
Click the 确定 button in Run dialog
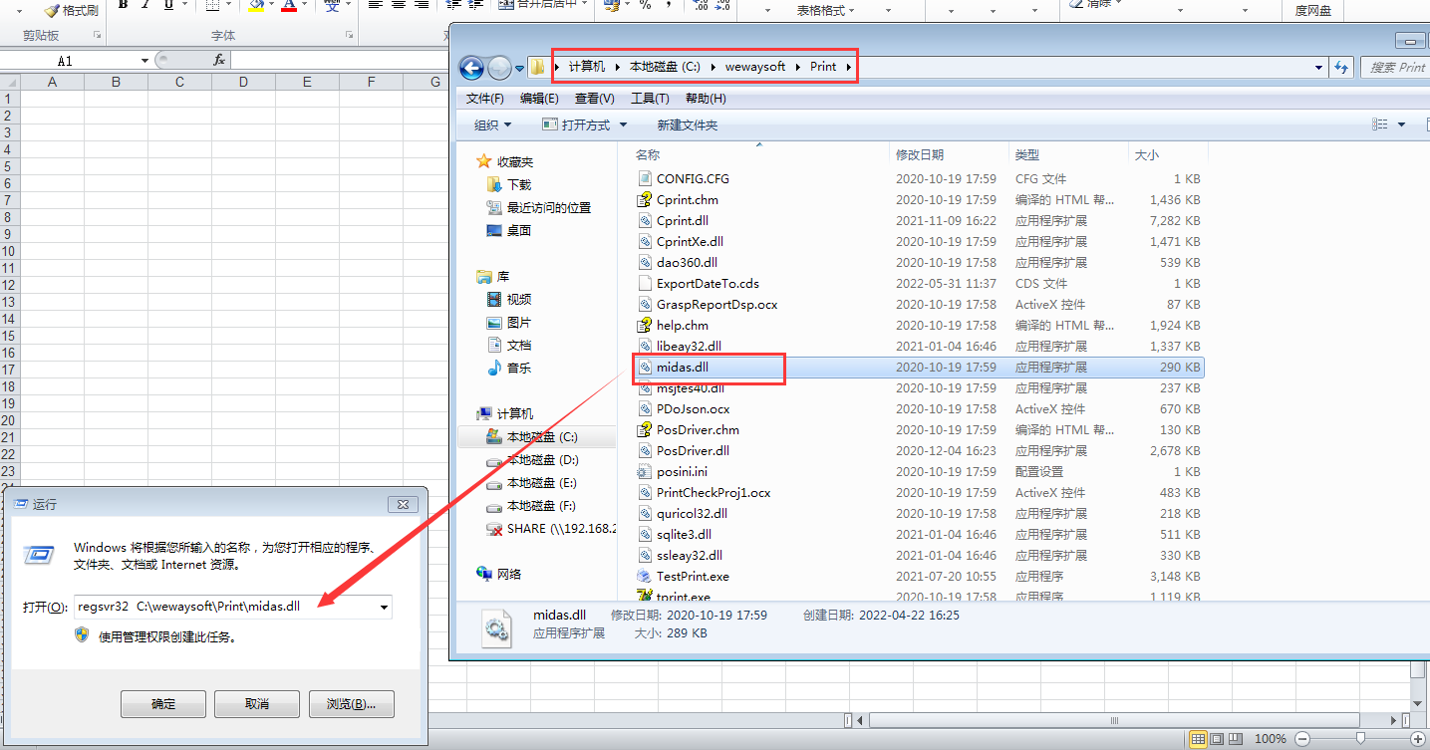(163, 704)
